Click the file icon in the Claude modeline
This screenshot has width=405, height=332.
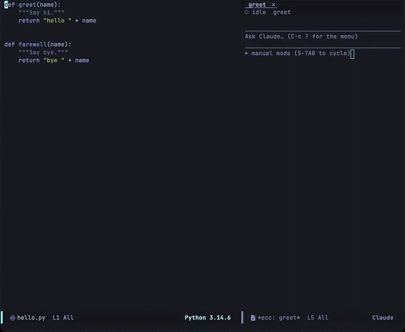[x=253, y=318]
